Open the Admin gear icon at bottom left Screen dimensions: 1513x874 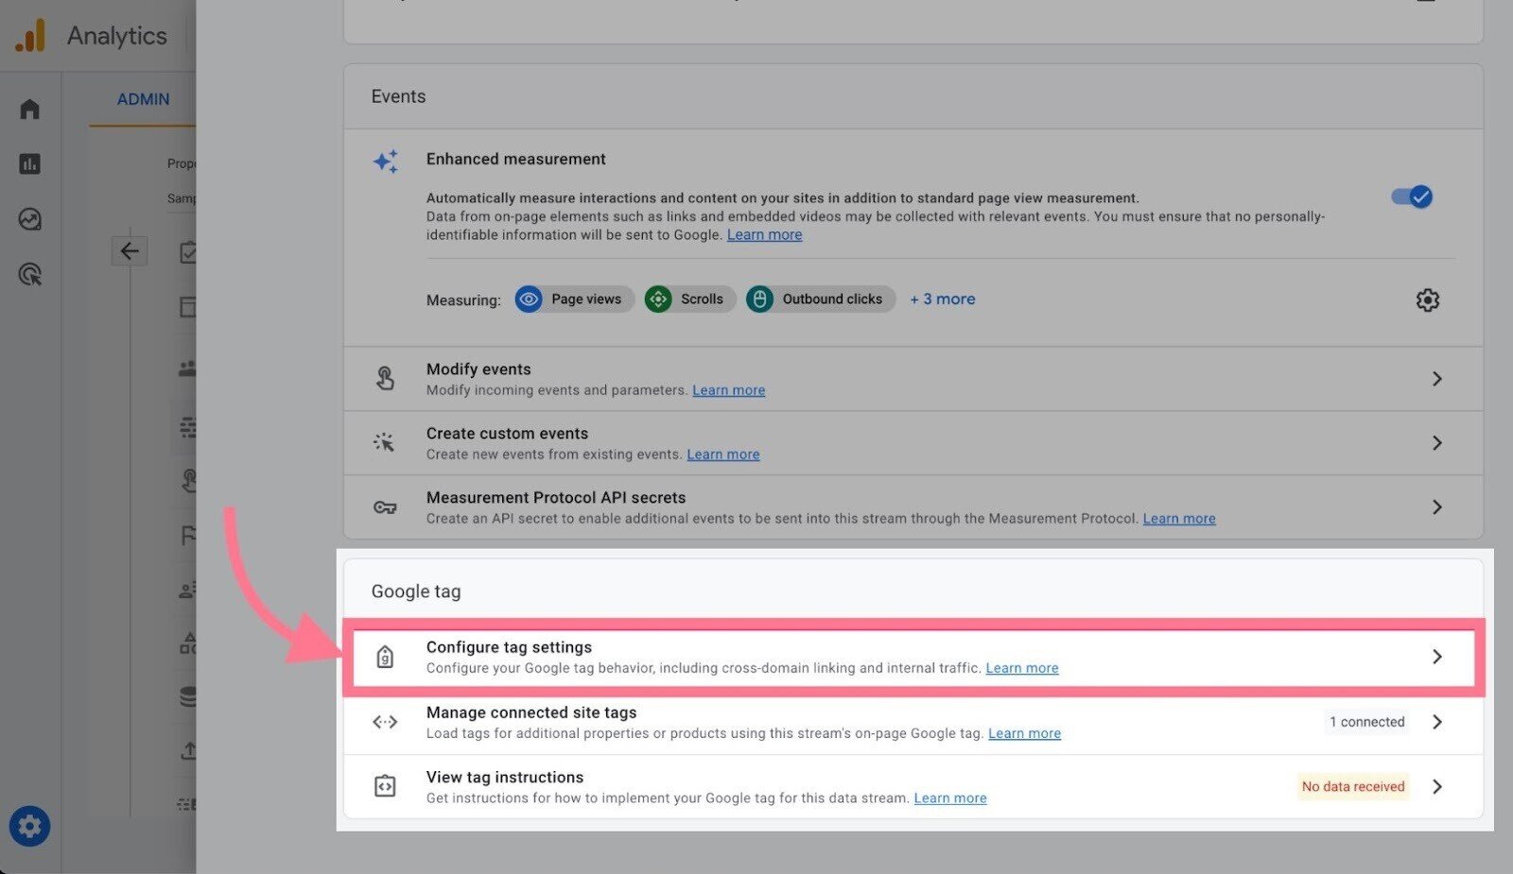click(x=29, y=826)
